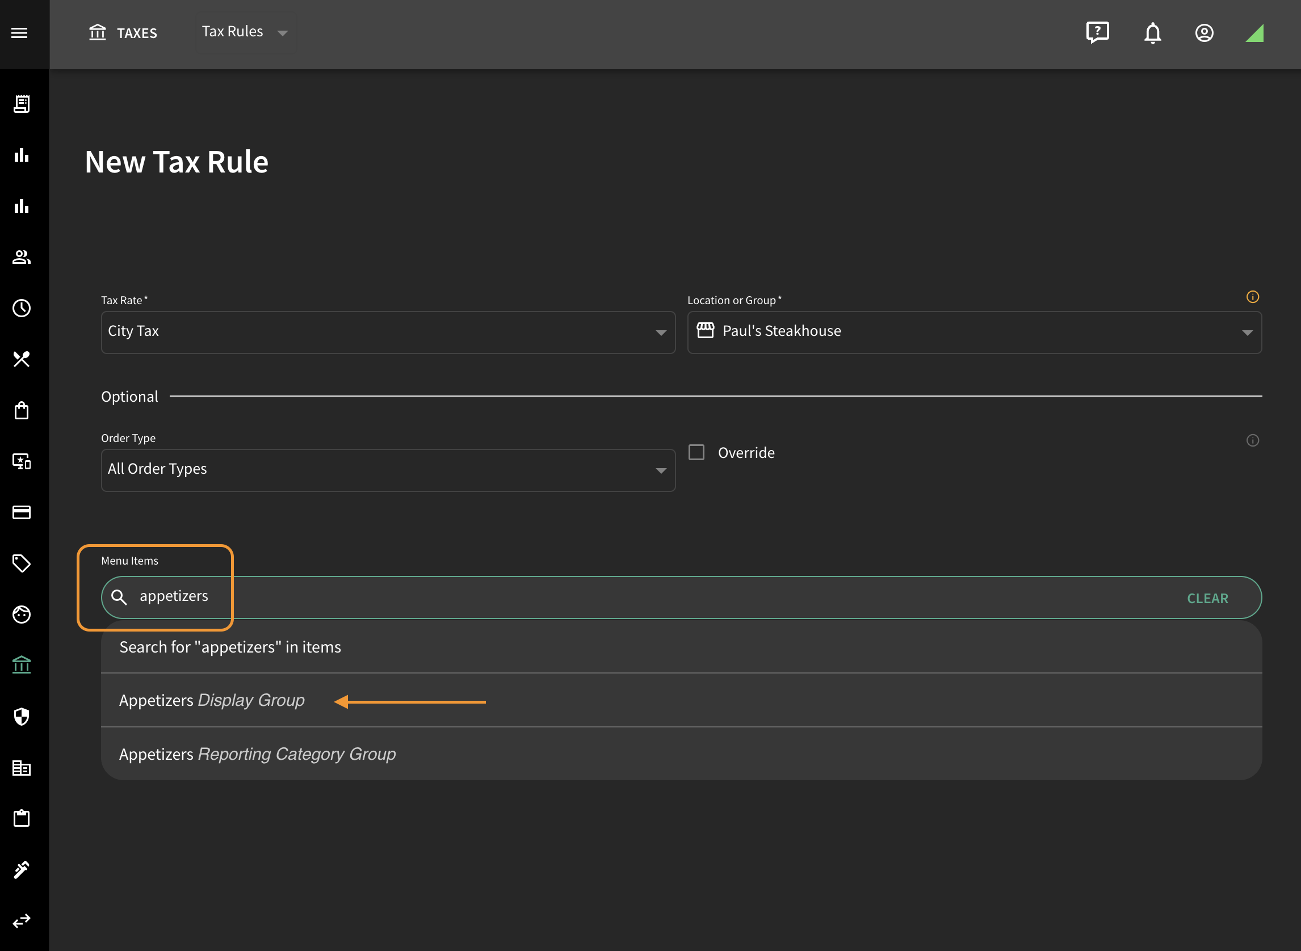The height and width of the screenshot is (951, 1301).
Task: Open the shield security sidebar icon
Action: [22, 716]
